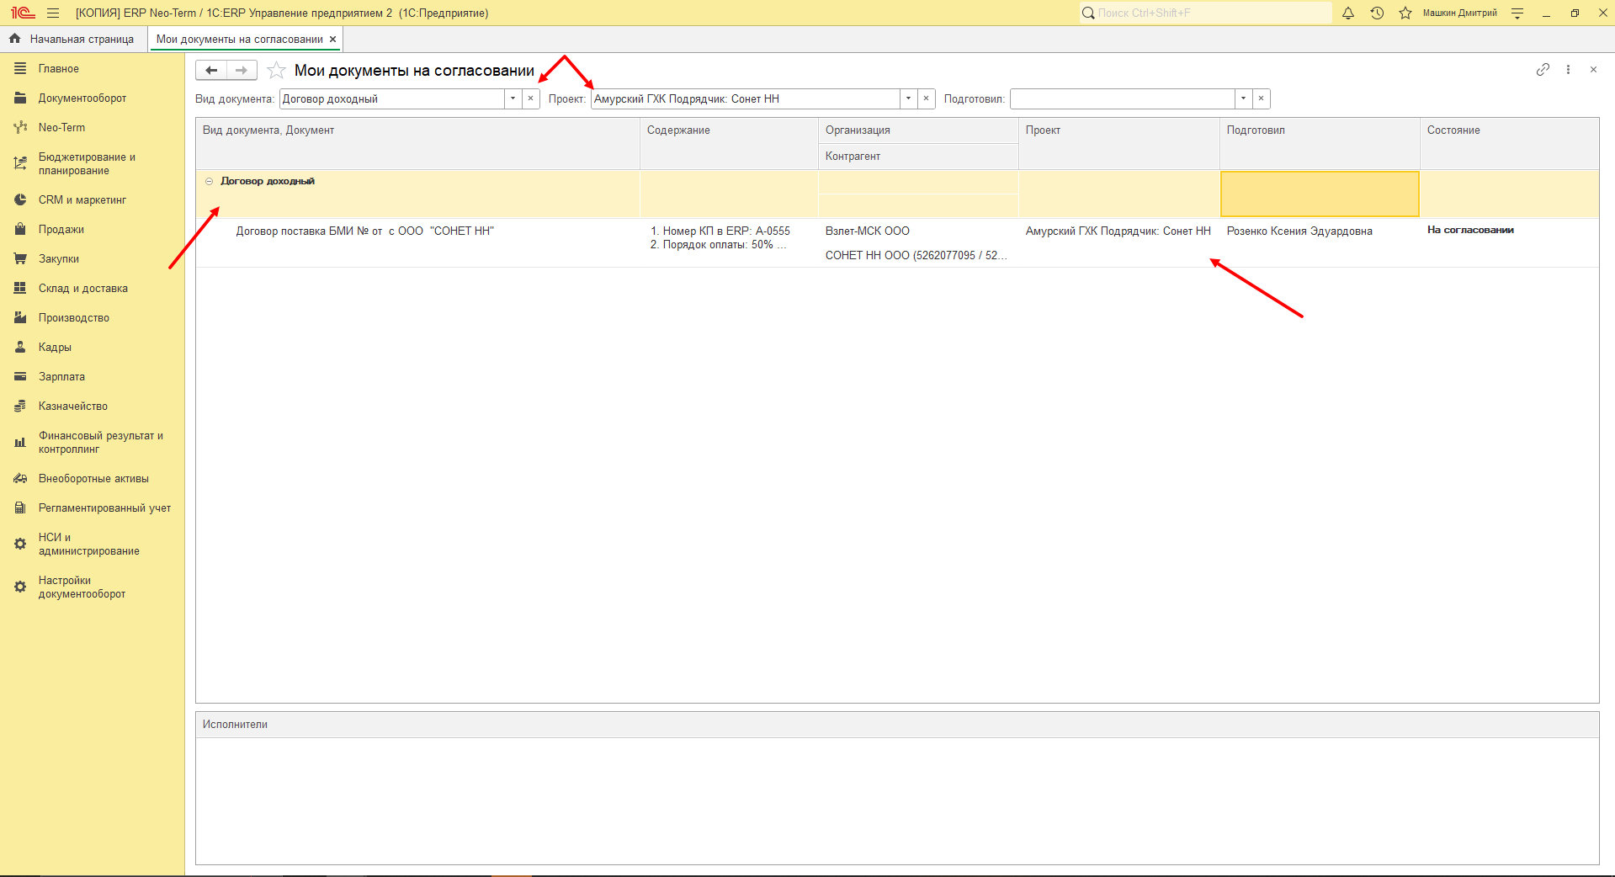The width and height of the screenshot is (1615, 877).
Task: Open the Документооборот section
Action: (x=93, y=98)
